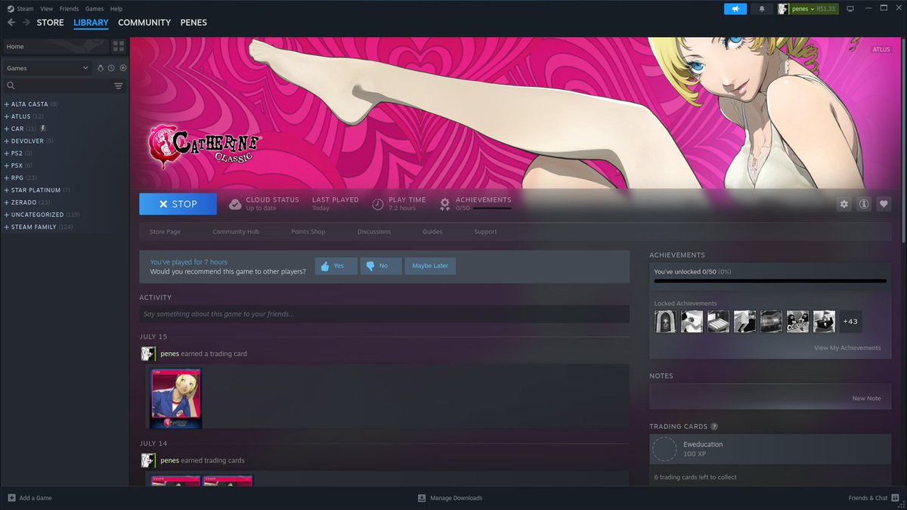Show +43 more locked achievements
The height and width of the screenshot is (510, 907).
(x=850, y=321)
